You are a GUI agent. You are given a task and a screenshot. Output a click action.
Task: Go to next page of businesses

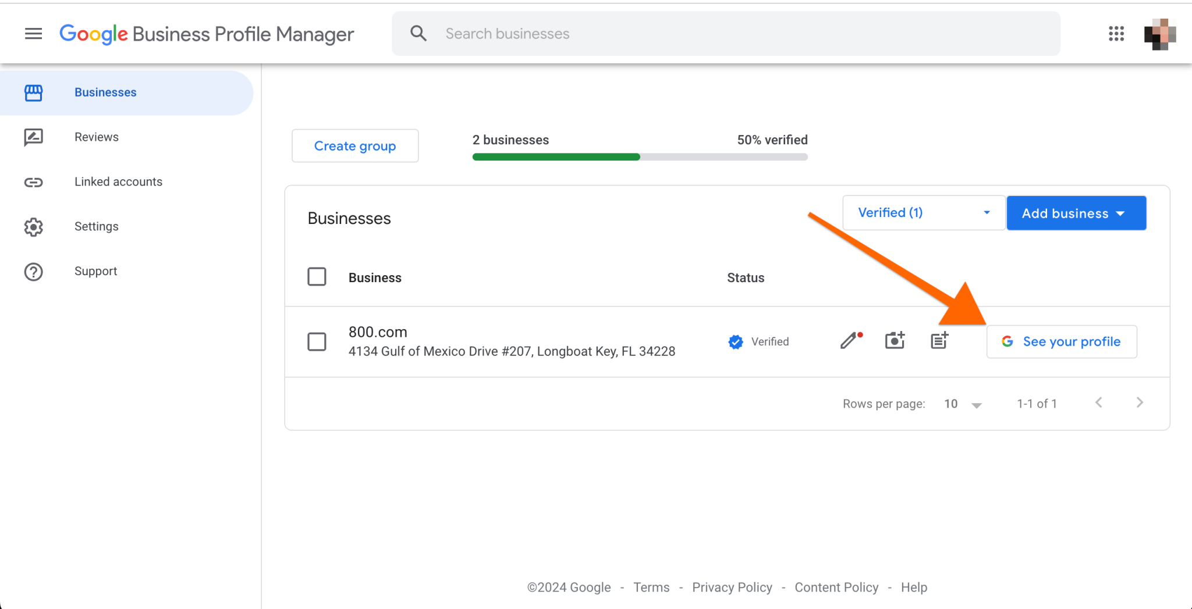pos(1140,403)
